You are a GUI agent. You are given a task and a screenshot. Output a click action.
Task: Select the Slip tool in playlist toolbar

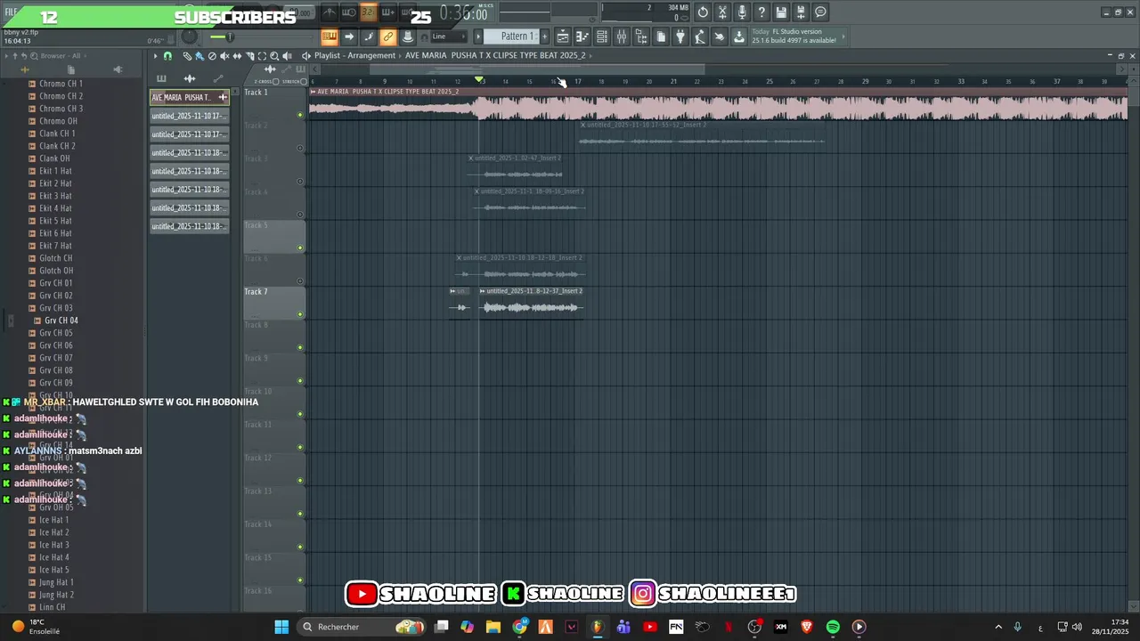(237, 56)
